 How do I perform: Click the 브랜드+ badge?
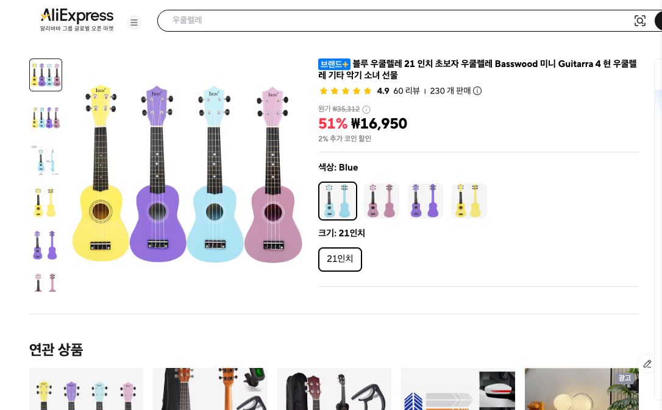333,64
